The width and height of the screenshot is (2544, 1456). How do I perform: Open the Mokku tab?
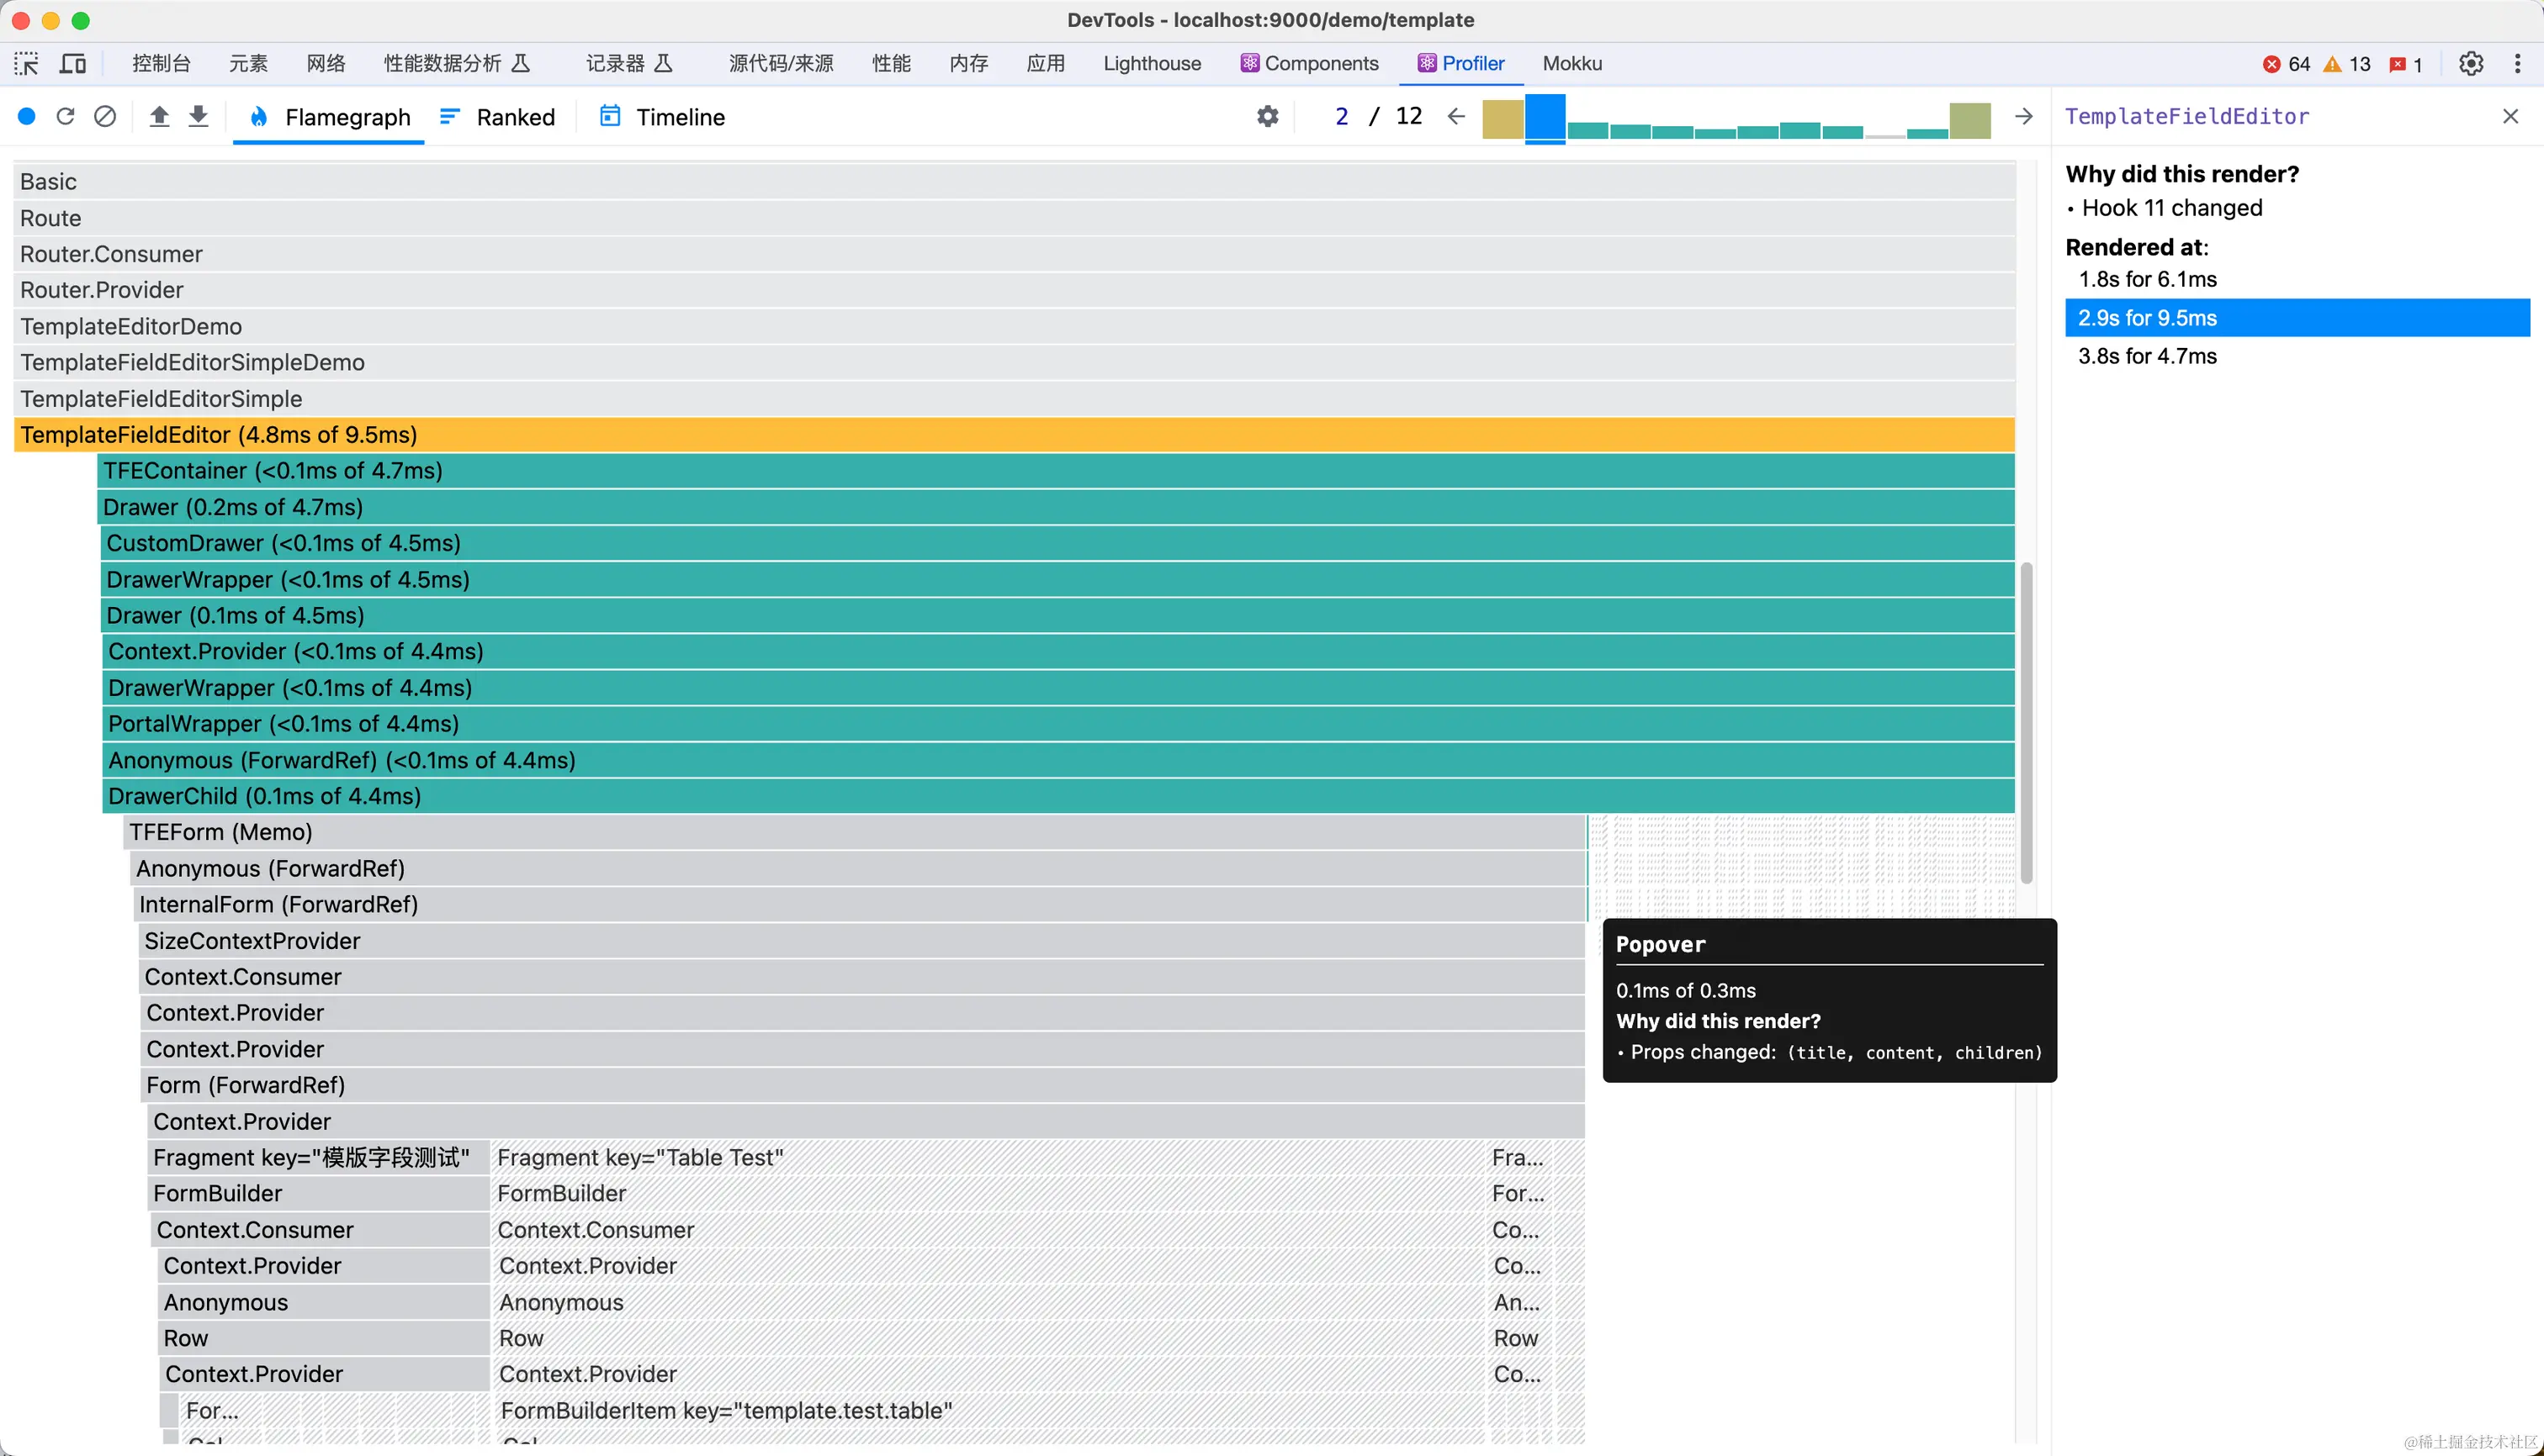coord(1571,64)
